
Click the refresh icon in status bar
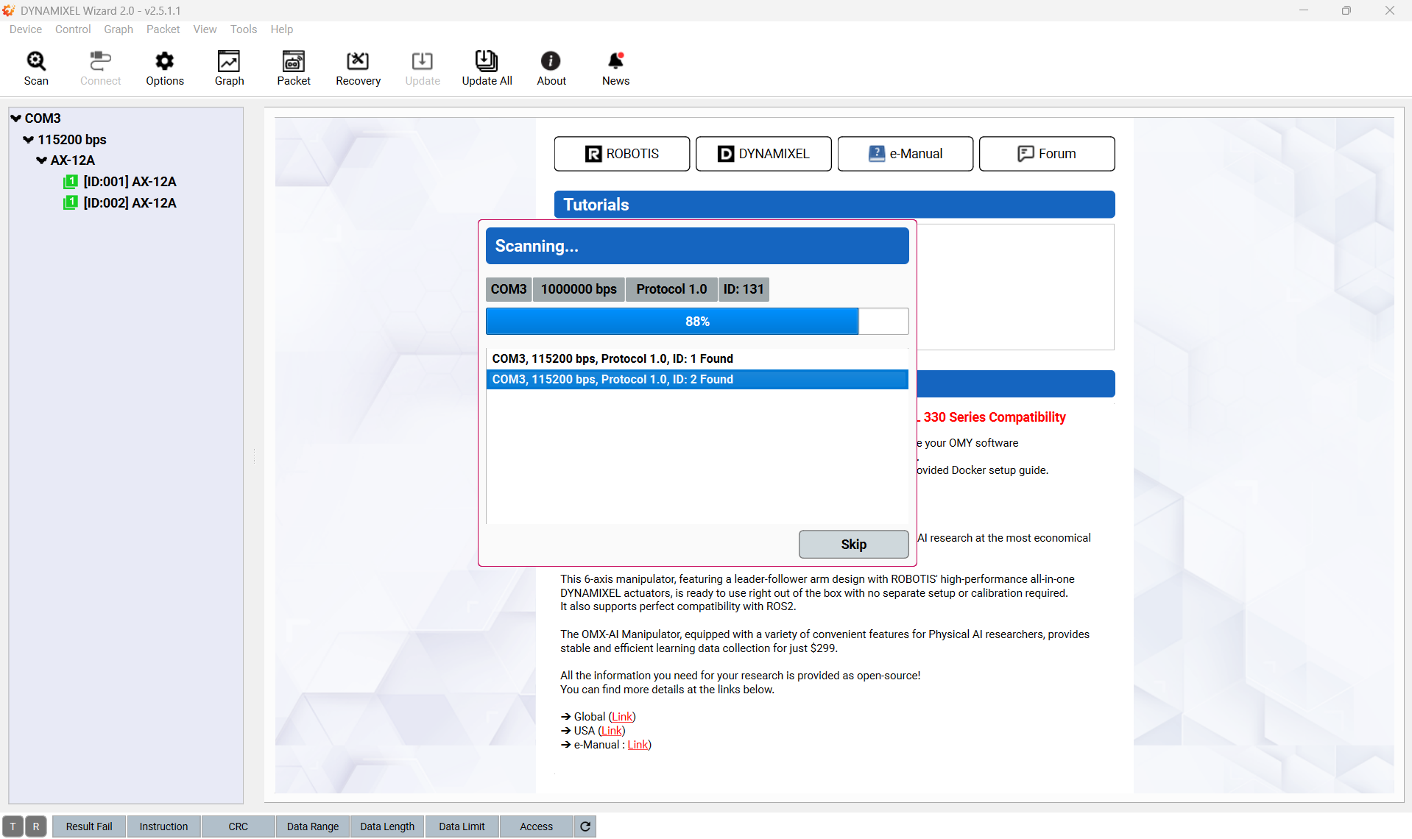click(x=585, y=826)
